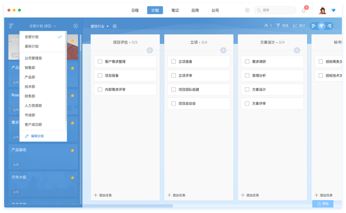Click the dropdown menu's vertical scrollbar
This screenshot has width=346, height=213.
tap(66, 76)
